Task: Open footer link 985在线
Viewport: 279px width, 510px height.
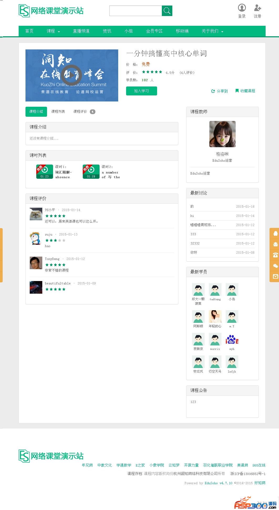Action: click(259, 465)
